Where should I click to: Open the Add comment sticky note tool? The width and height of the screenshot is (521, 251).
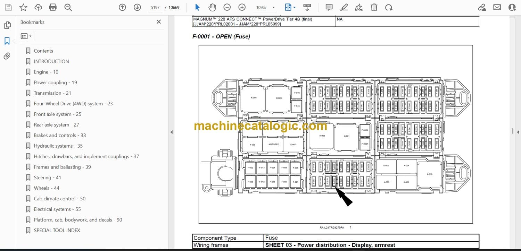tap(329, 7)
